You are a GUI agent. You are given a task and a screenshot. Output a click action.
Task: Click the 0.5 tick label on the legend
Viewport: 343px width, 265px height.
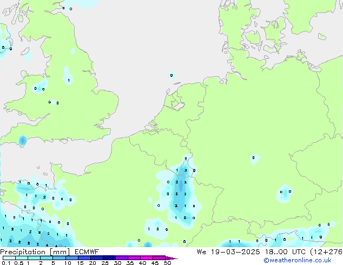click(17, 263)
